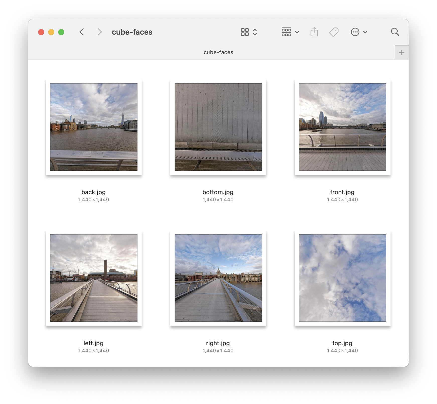Open the Group By dropdown

[290, 32]
